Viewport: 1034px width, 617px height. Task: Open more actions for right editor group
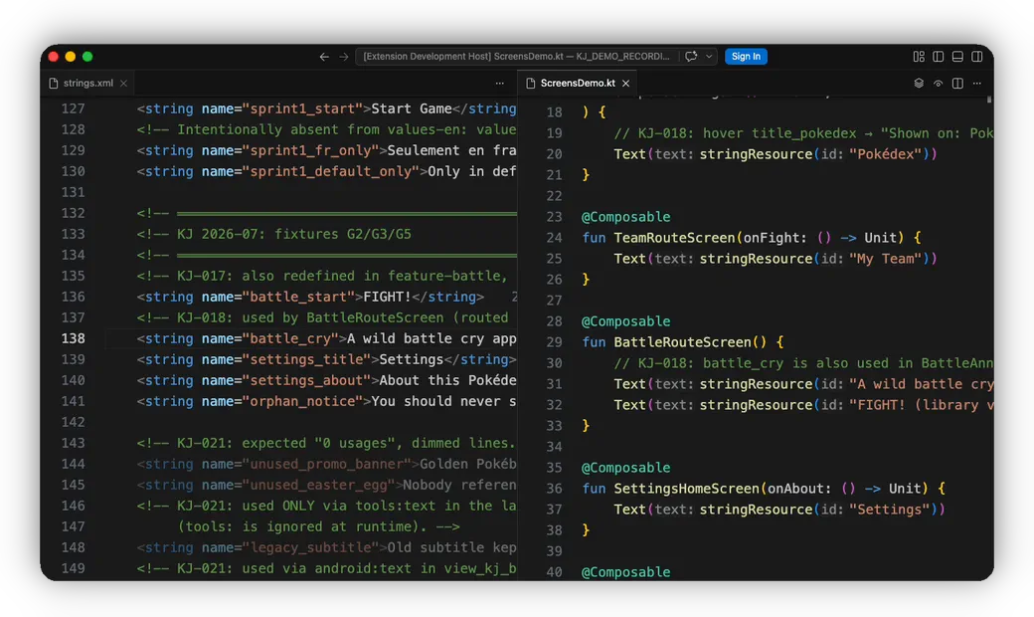tap(977, 84)
